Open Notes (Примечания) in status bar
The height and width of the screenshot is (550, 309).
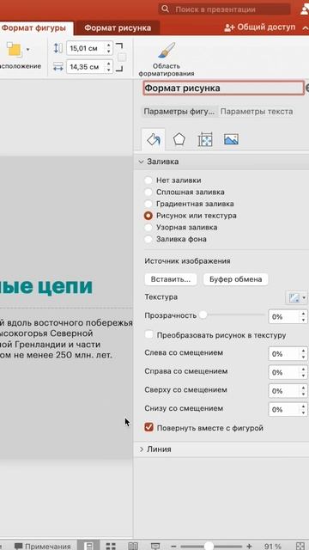[42, 547]
